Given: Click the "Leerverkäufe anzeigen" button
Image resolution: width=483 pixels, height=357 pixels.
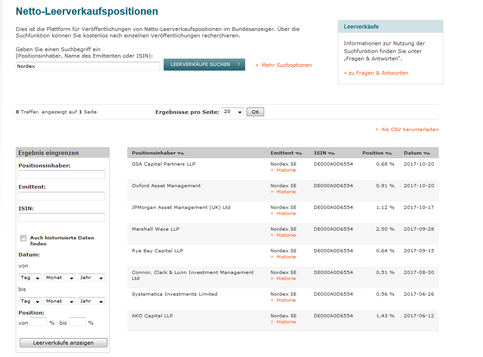Looking at the screenshot, I should coord(63,342).
